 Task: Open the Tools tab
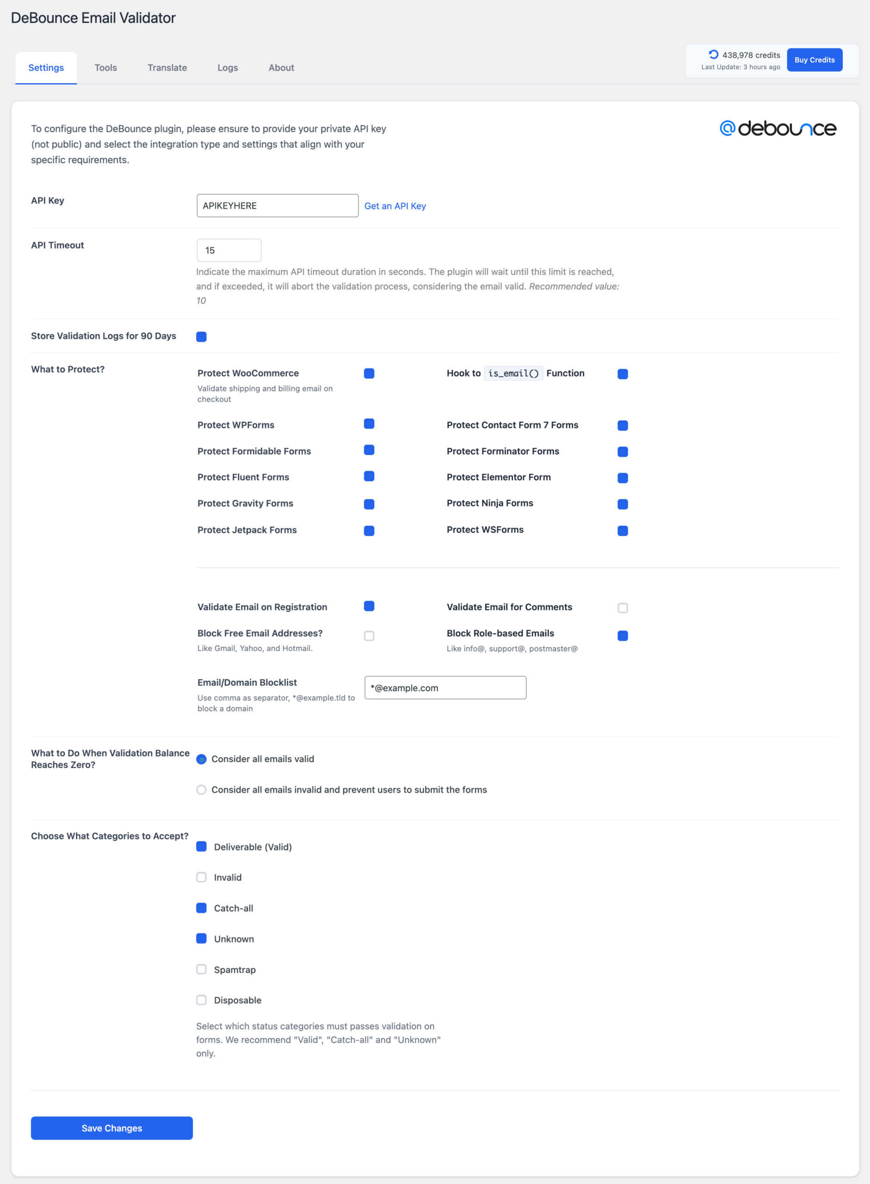(105, 68)
